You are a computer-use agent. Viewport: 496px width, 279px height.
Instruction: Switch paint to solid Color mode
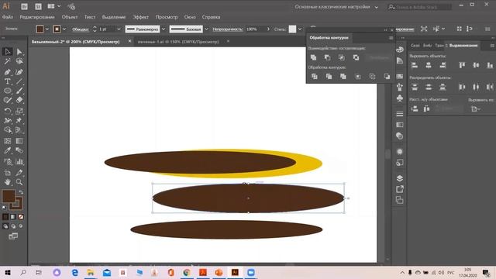pos(5,217)
